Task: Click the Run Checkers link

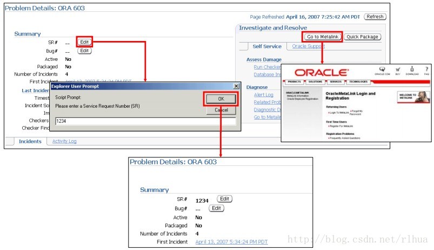Action: 267,67
